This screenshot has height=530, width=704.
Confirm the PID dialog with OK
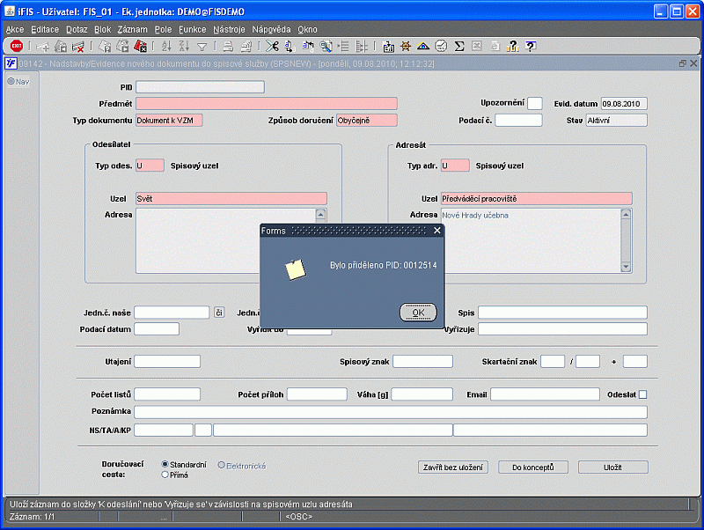click(418, 313)
